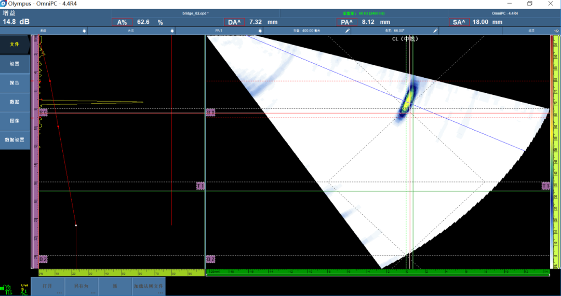561x296 pixels.
Task: Select the B0 gate marker in the S-scan
Action: (211, 112)
